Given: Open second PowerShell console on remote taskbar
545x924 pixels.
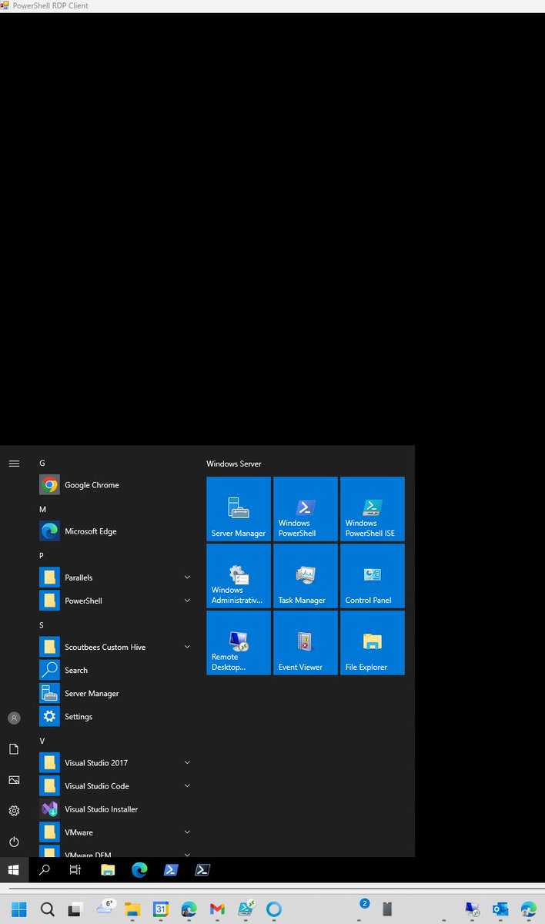Looking at the screenshot, I should [x=202, y=870].
